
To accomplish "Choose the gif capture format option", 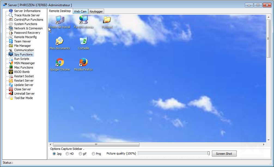I will click(80, 154).
